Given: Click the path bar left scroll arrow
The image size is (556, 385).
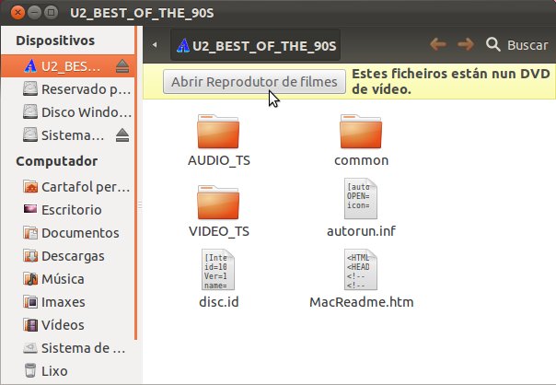Looking at the screenshot, I should (155, 45).
